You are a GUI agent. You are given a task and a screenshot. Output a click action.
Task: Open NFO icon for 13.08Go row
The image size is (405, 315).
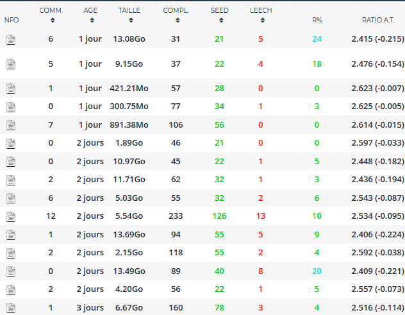(11, 40)
